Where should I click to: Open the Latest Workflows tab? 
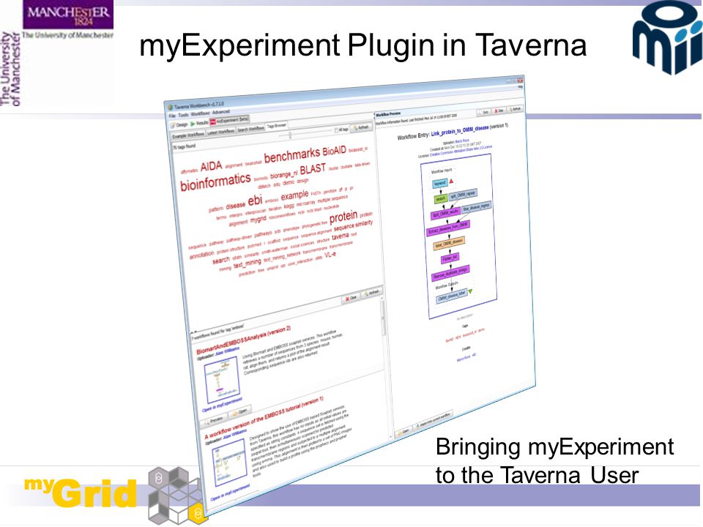220,131
